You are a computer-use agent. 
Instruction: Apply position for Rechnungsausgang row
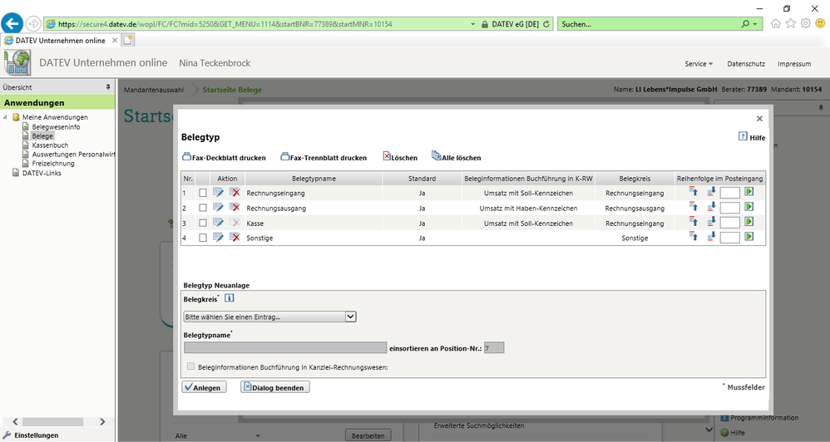(749, 207)
